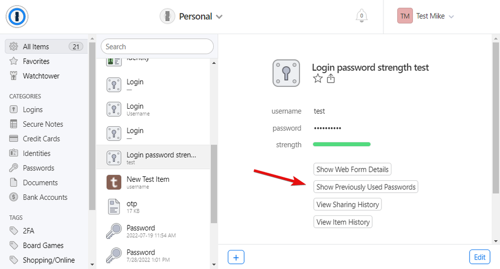
Task: Select the 2FA tag
Action: tap(29, 231)
